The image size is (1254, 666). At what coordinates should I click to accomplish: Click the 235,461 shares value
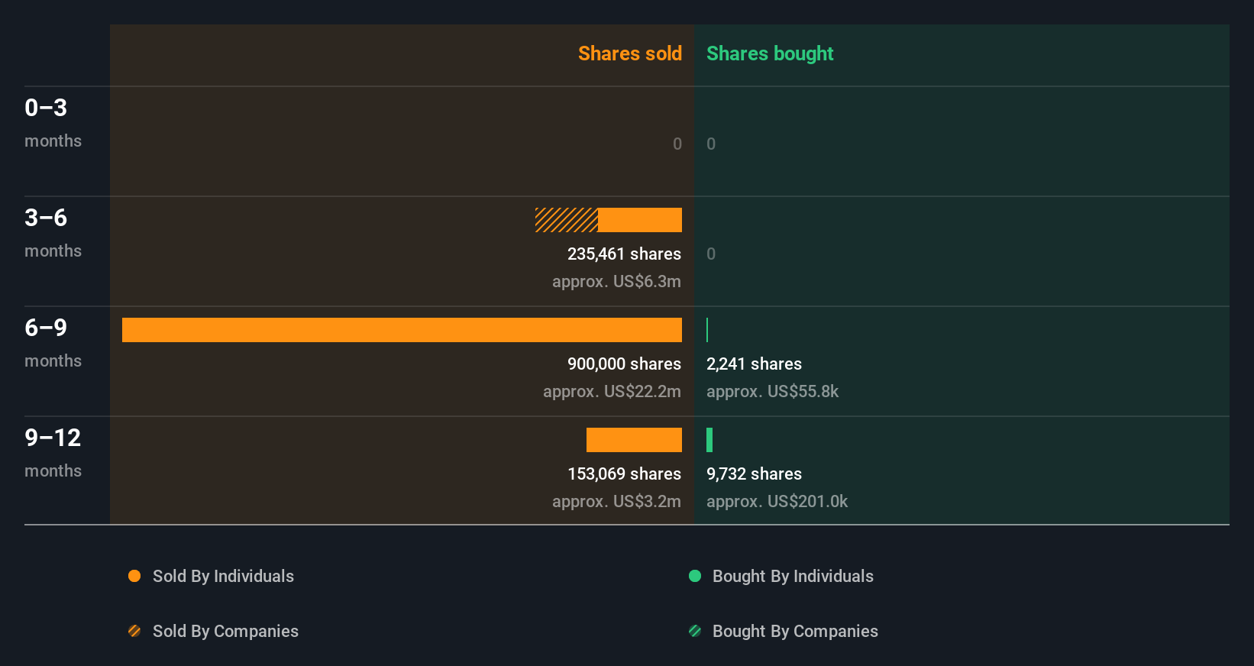click(x=624, y=254)
